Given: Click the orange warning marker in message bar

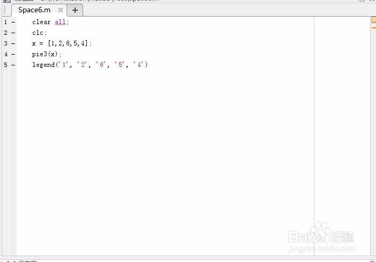Looking at the screenshot, I should pyautogui.click(x=374, y=28).
